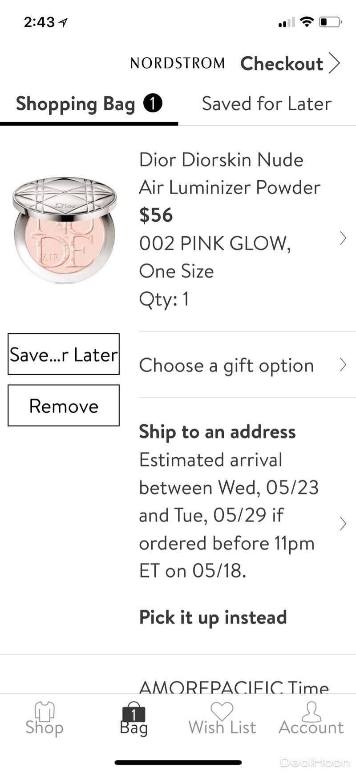Tap the Shopping Bag item count badge

pos(153,103)
